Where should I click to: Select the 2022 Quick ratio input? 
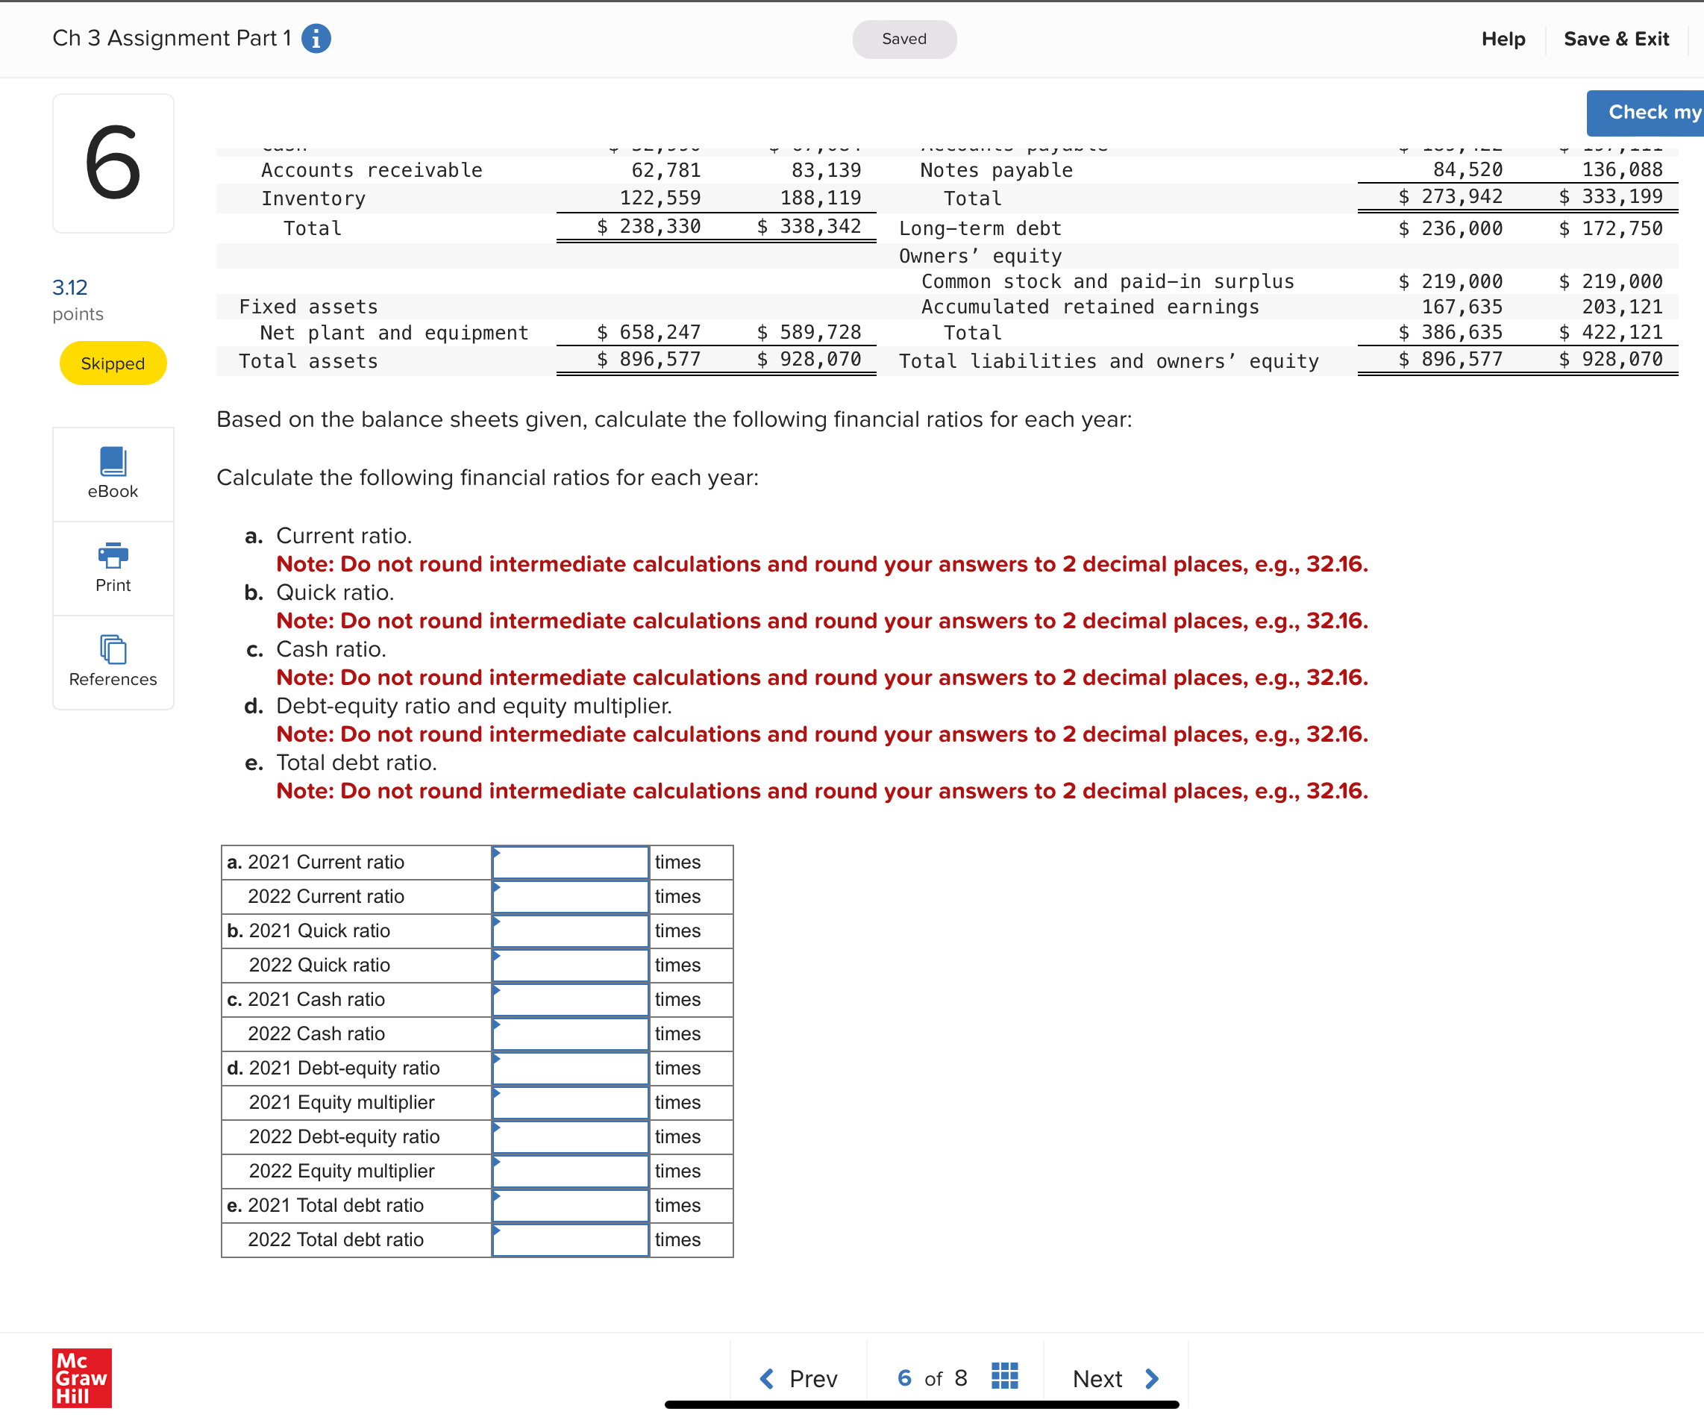[570, 965]
